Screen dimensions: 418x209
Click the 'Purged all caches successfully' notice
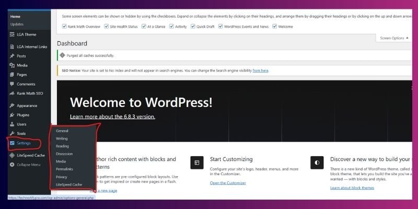235,55
